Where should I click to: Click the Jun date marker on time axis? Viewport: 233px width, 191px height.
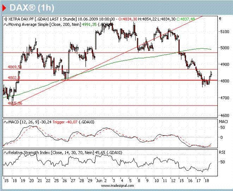click(x=99, y=181)
